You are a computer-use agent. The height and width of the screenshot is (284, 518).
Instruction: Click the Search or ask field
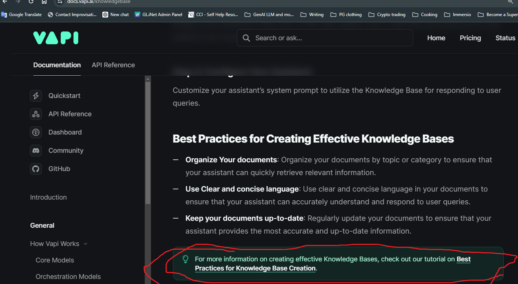click(x=325, y=38)
